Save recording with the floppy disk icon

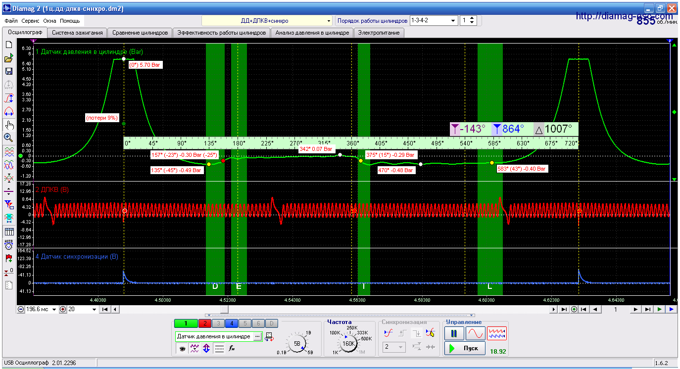pyautogui.click(x=8, y=71)
